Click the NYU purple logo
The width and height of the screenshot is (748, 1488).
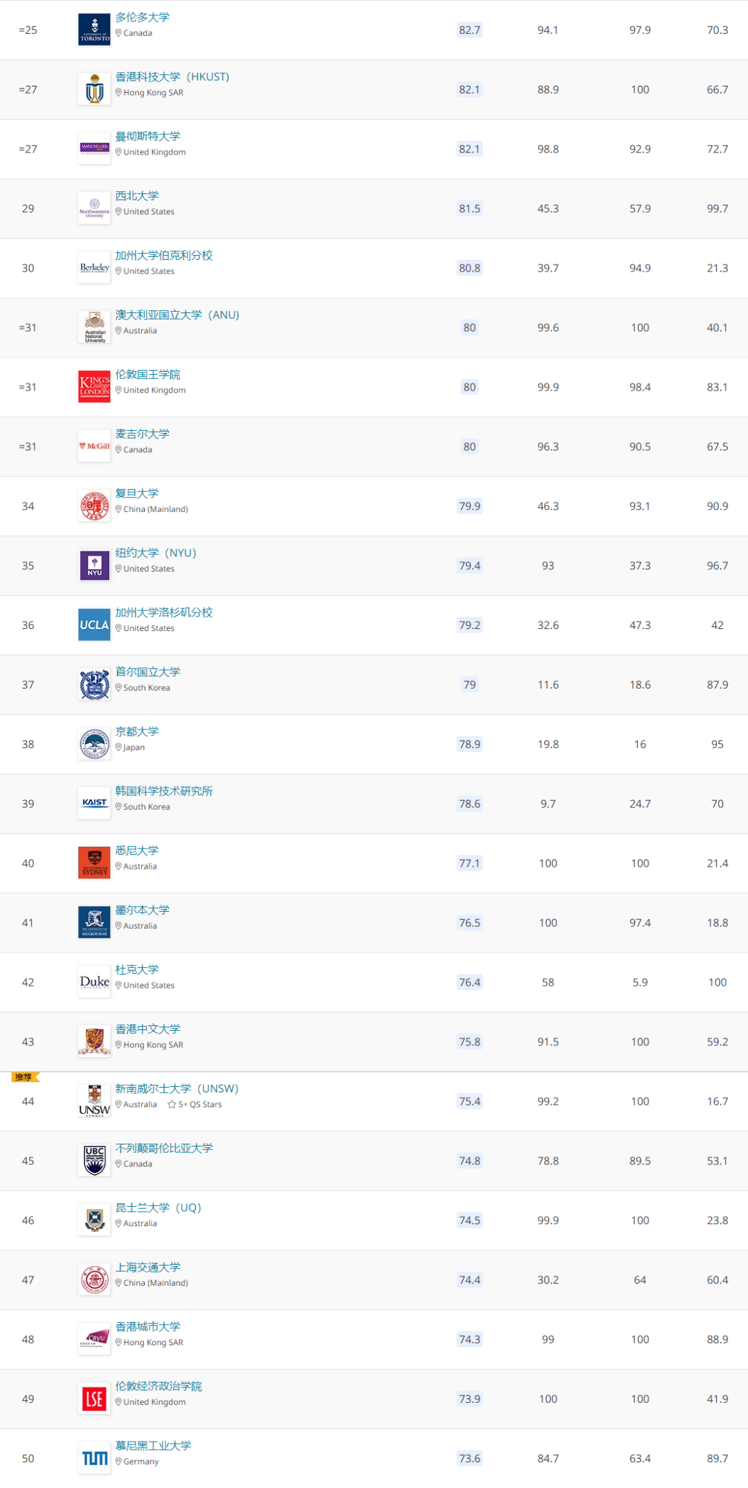pos(94,565)
